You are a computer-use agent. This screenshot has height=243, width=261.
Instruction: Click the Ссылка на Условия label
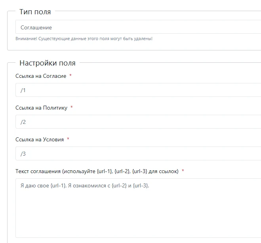(40, 139)
